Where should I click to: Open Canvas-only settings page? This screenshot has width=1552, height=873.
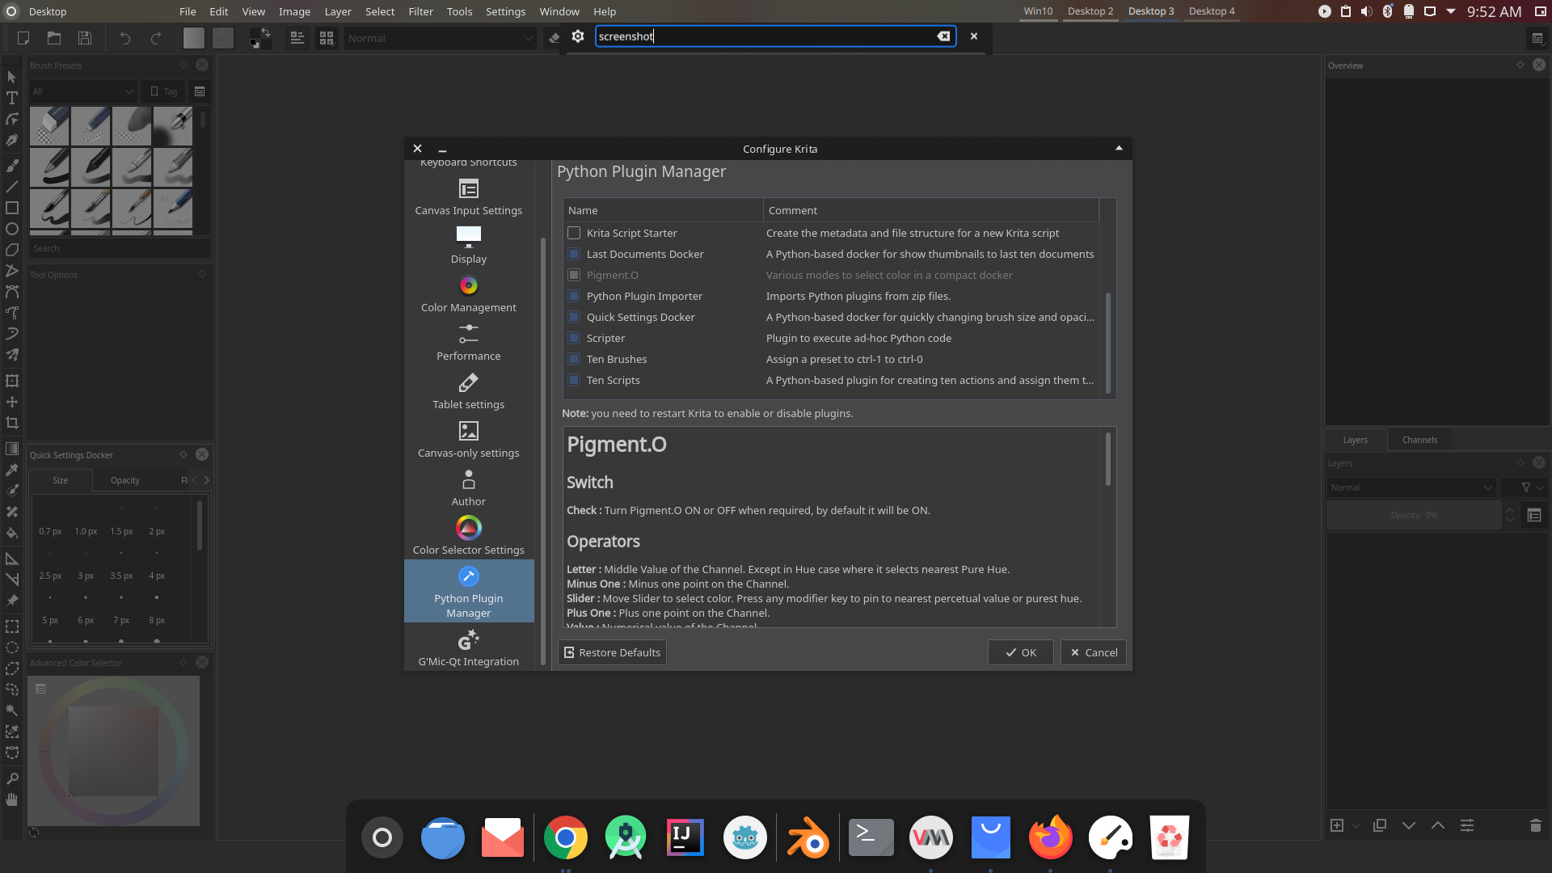(469, 440)
